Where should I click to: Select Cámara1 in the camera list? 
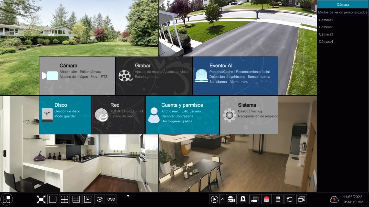326,20
